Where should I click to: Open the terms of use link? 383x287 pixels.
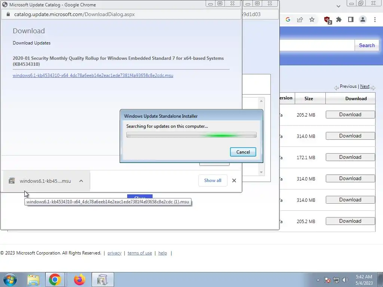[140, 253]
